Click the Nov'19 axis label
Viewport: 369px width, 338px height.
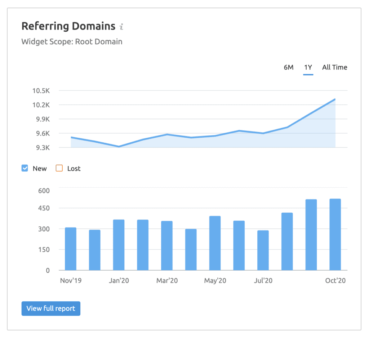tap(71, 281)
